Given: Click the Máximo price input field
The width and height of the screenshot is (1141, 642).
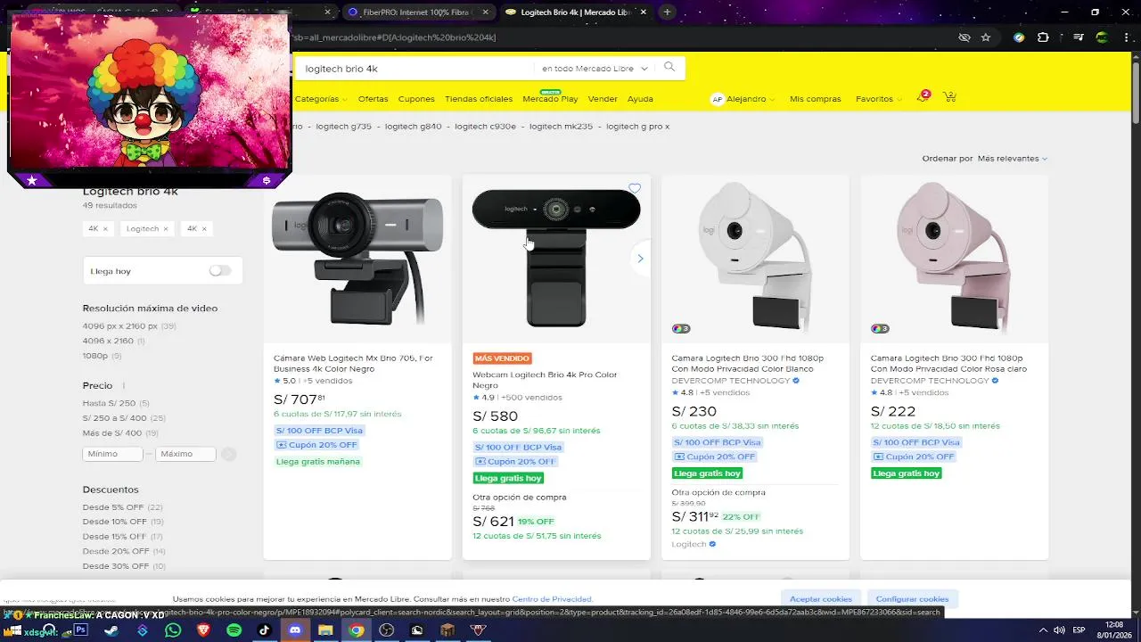Looking at the screenshot, I should tap(185, 454).
